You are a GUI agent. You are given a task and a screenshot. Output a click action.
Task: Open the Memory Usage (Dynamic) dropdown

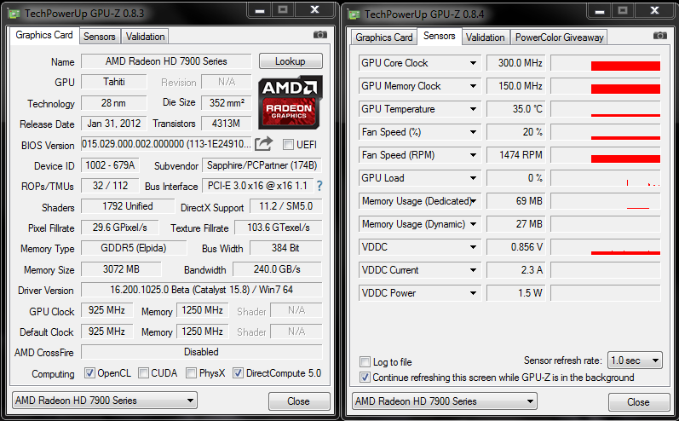(x=474, y=224)
